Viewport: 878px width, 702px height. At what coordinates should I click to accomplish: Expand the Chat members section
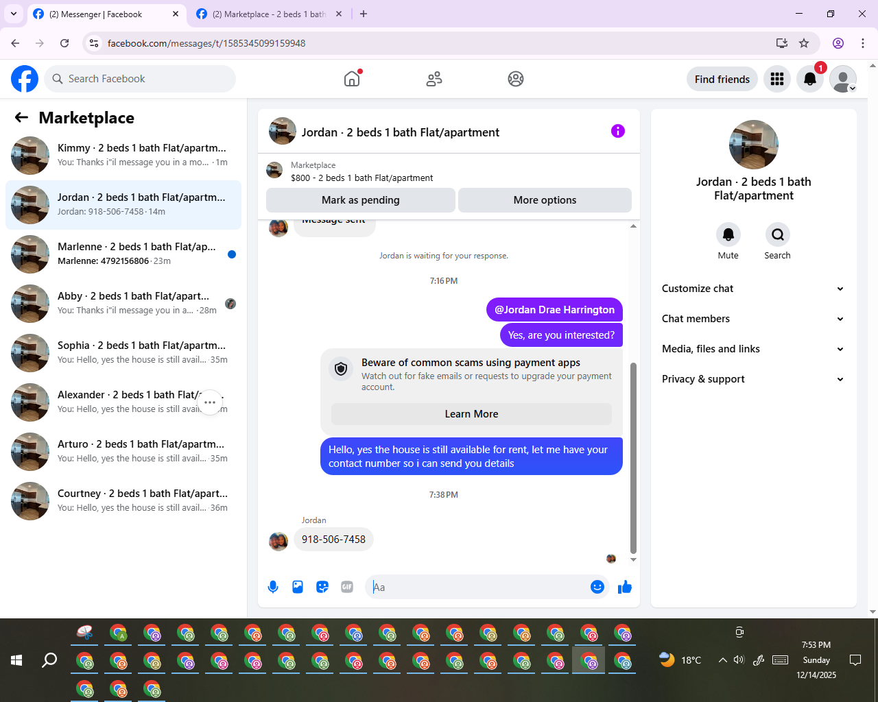tap(752, 319)
